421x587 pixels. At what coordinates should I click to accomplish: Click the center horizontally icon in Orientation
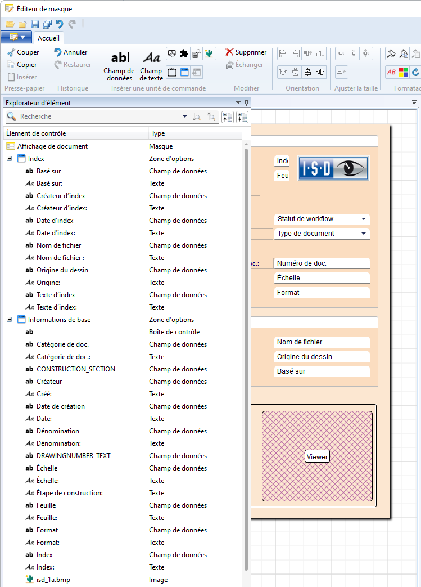pos(307,72)
